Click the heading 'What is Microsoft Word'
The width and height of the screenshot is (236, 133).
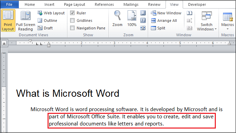[68, 93]
